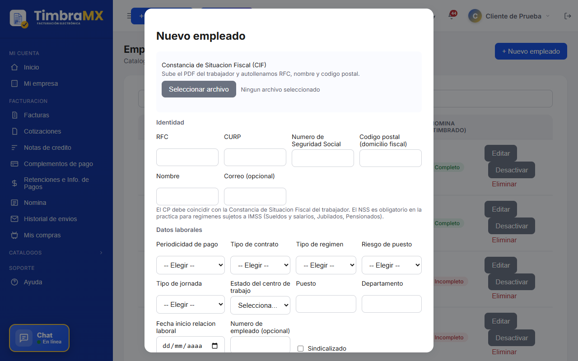Click the Retenciones dollar sign icon
This screenshot has height=361, width=578.
click(x=14, y=183)
